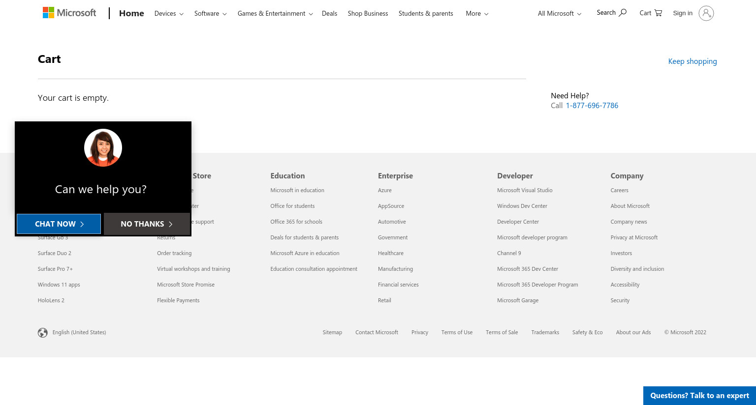Open Microsoft Visual Studio link
Screen dimensions: 756x405
525,190
